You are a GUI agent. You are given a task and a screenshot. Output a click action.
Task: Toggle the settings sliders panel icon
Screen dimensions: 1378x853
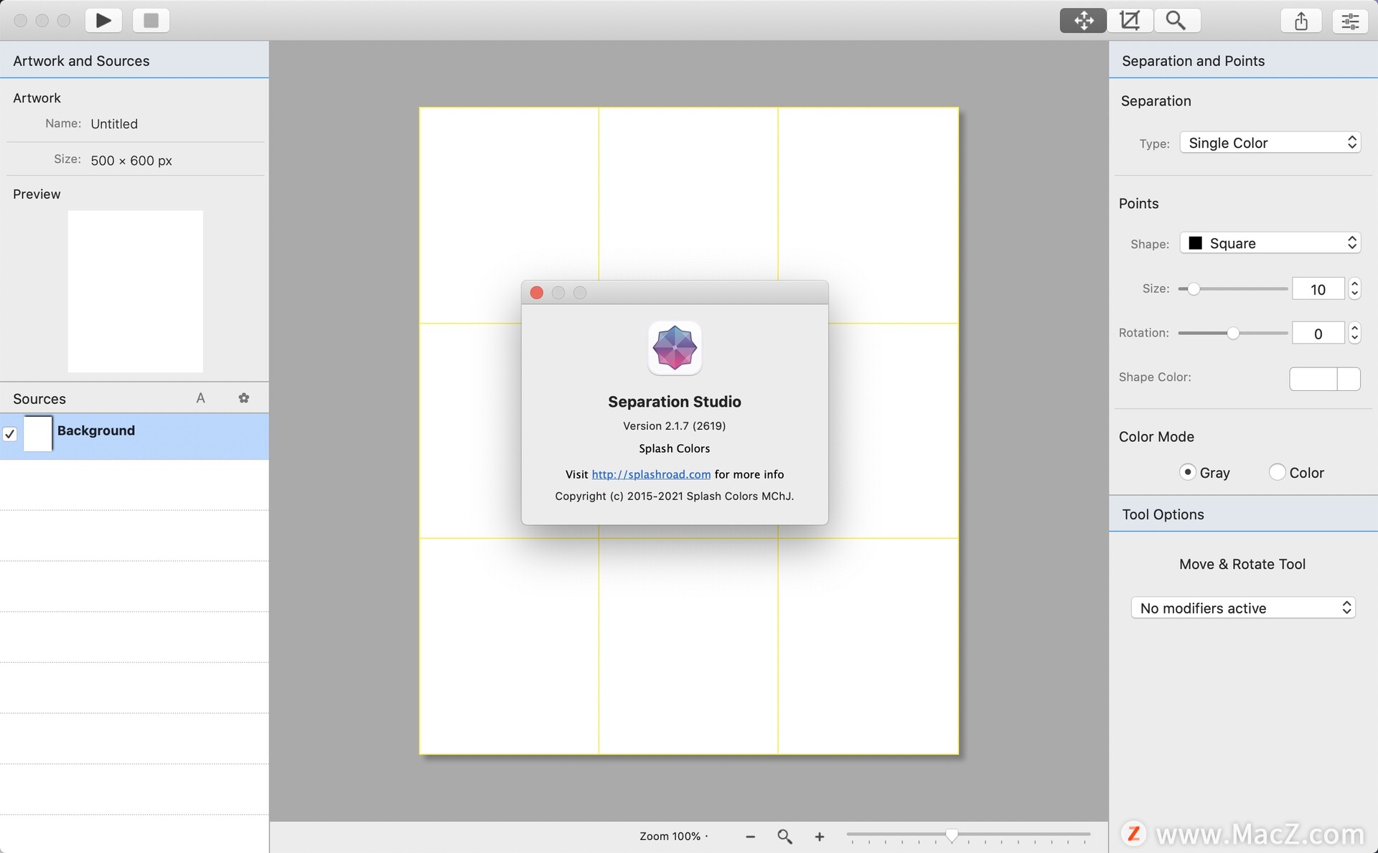(1350, 21)
